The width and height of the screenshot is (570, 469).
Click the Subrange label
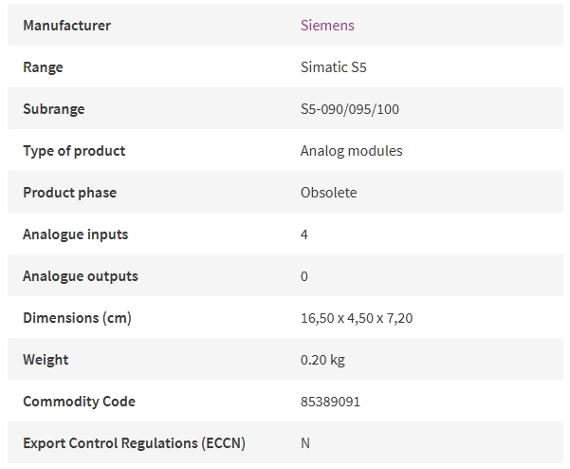pyautogui.click(x=54, y=109)
